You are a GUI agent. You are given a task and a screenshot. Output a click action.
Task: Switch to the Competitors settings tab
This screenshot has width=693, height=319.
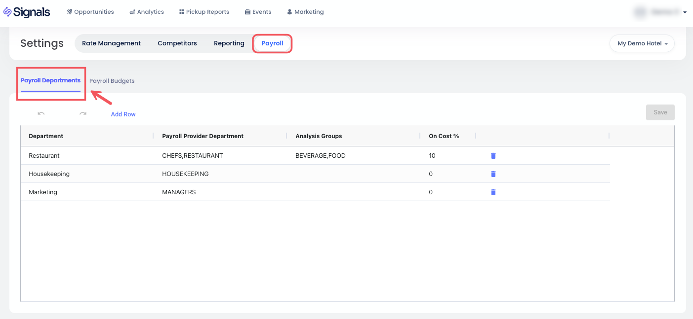[177, 43]
